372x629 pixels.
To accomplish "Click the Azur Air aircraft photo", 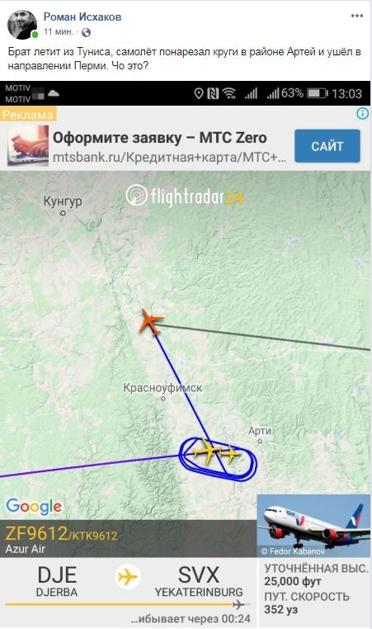I will (313, 526).
